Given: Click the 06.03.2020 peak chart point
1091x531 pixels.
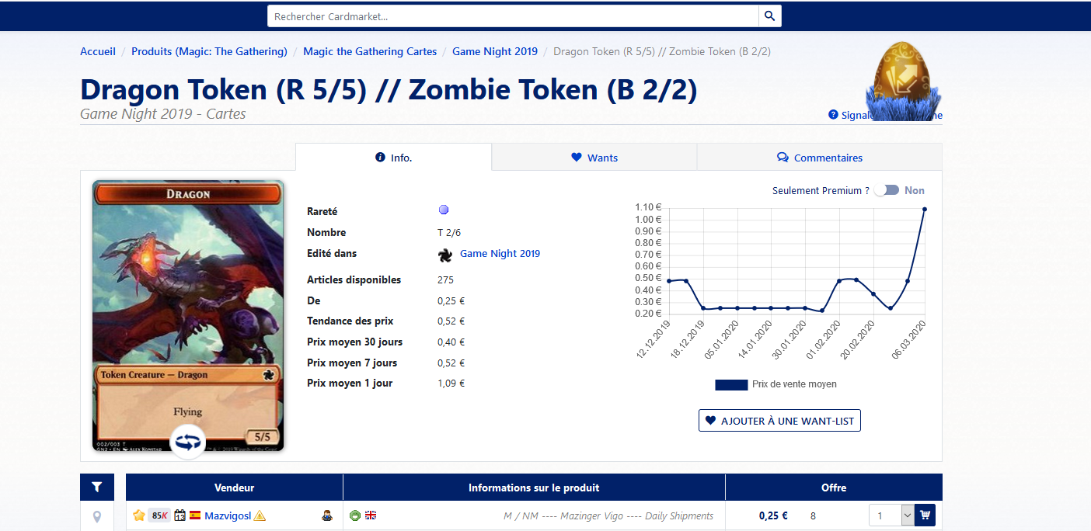Looking at the screenshot, I should pos(924,209).
